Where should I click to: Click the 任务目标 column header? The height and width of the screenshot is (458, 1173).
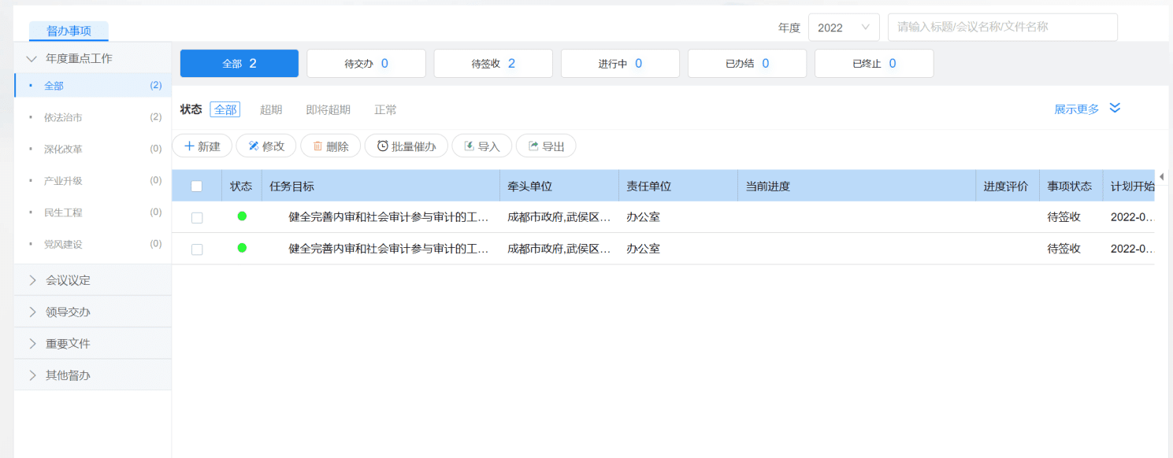coord(380,187)
